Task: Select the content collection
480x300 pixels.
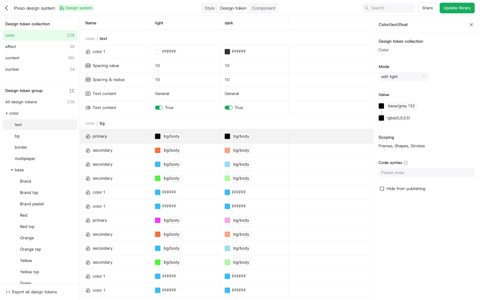Action: coord(40,58)
